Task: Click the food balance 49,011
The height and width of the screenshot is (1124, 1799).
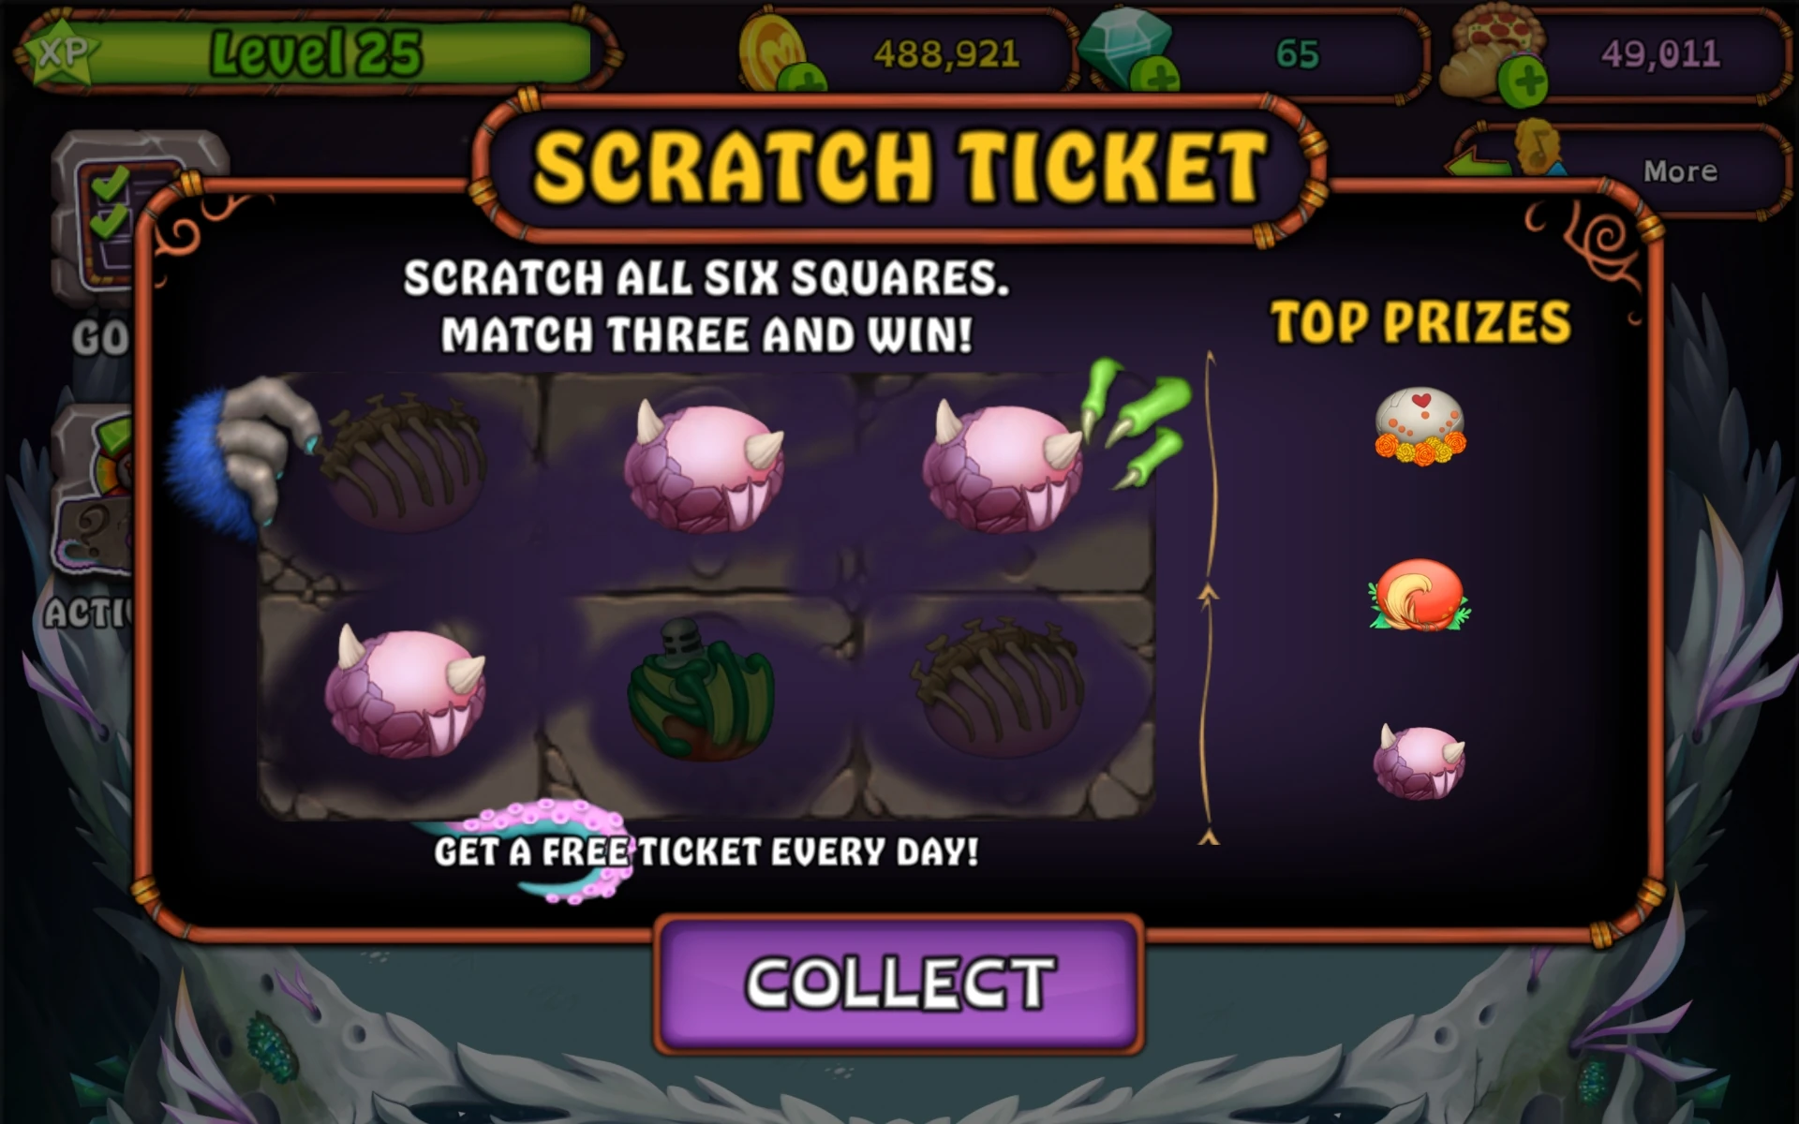Action: (x=1660, y=54)
